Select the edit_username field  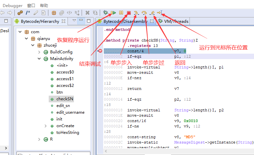click(71, 112)
